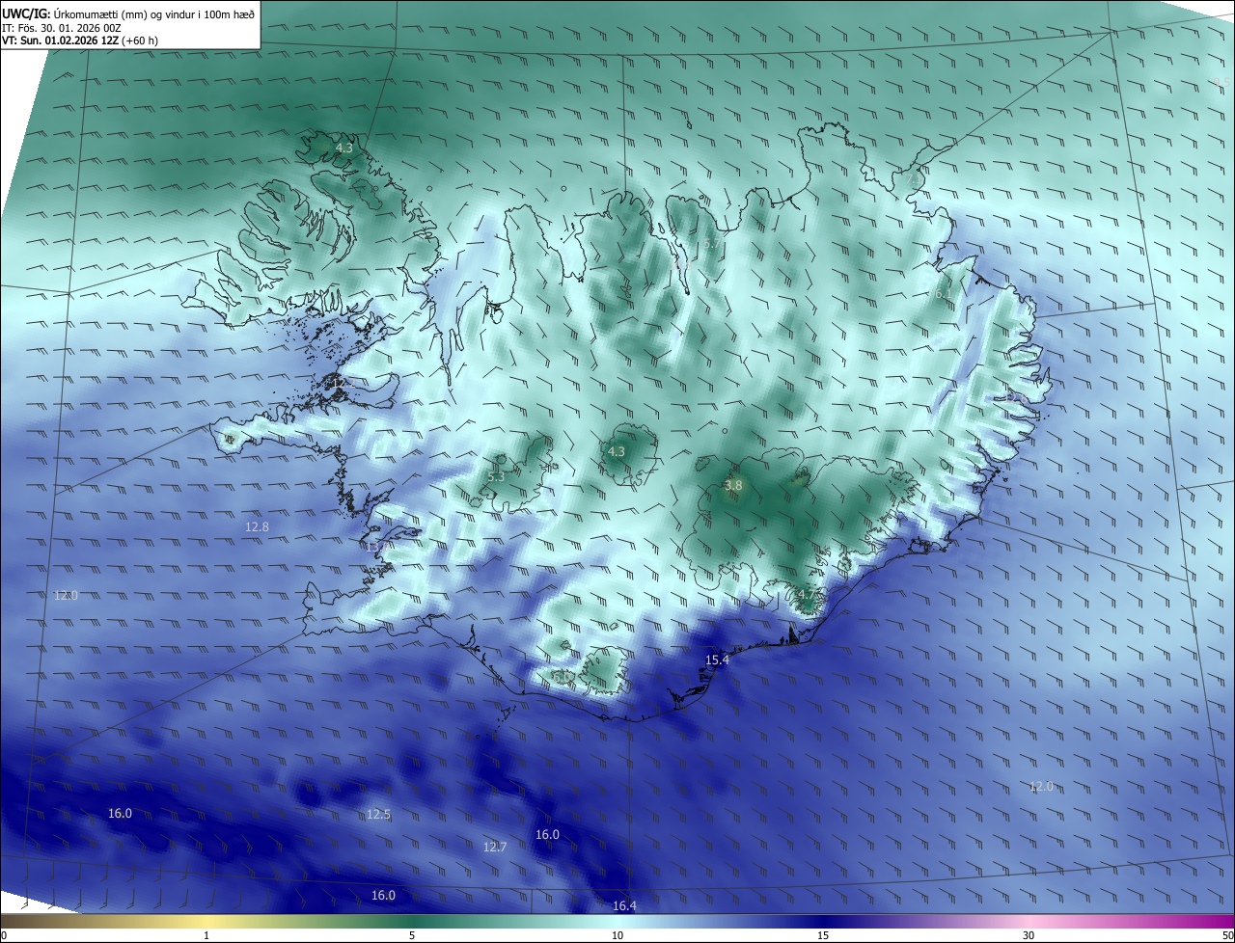
Task: Select the 12.5 value in the southern sea
Action: tap(378, 815)
